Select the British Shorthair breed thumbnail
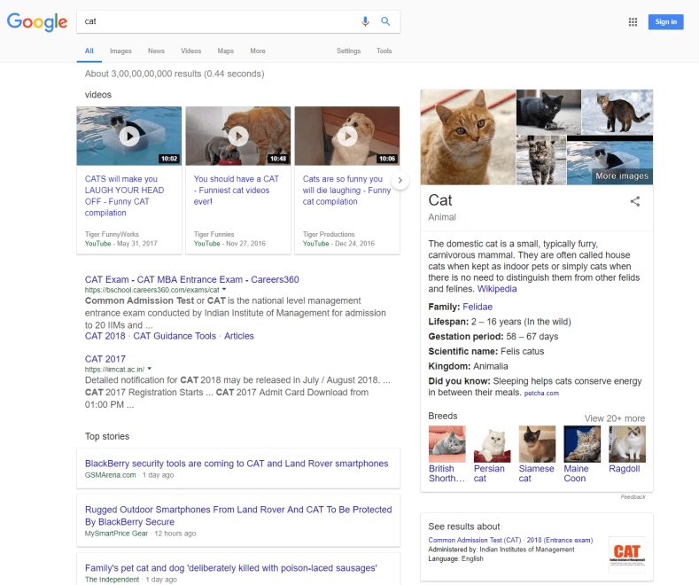The width and height of the screenshot is (699, 585). (x=447, y=444)
